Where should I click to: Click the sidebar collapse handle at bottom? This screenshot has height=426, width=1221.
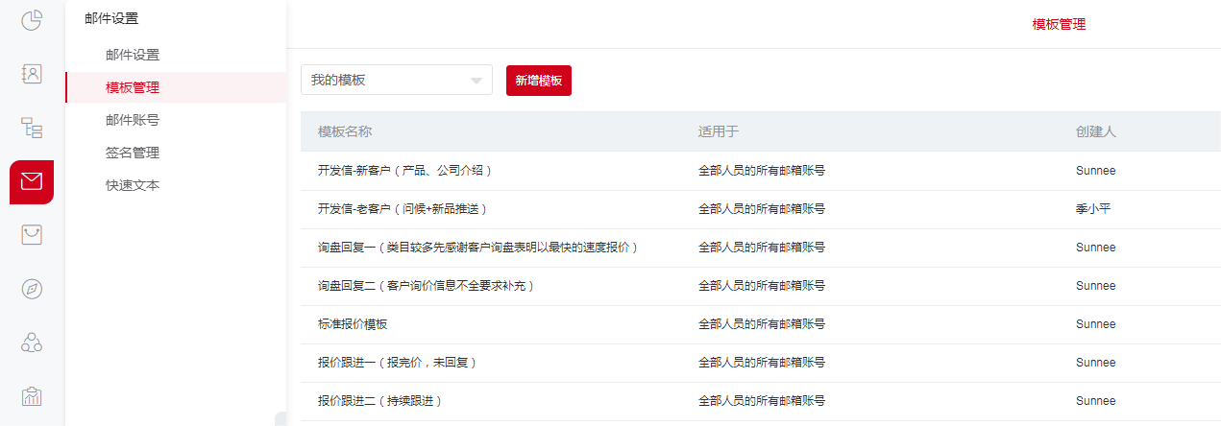[x=281, y=418]
